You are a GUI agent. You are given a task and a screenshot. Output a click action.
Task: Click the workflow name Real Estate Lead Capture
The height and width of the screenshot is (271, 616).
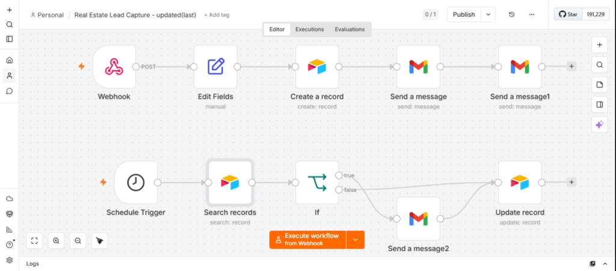pyautogui.click(x=135, y=15)
